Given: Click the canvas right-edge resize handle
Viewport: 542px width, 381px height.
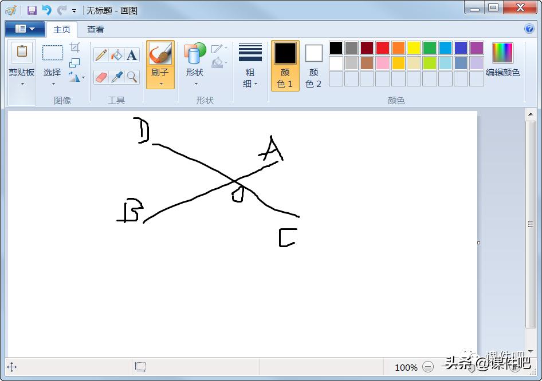Looking at the screenshot, I should point(479,243).
